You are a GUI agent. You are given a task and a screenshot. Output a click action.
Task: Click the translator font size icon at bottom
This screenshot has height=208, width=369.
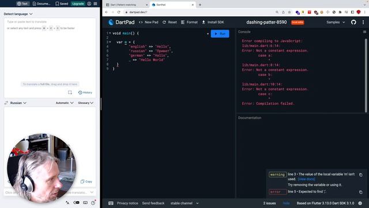[x=67, y=203]
